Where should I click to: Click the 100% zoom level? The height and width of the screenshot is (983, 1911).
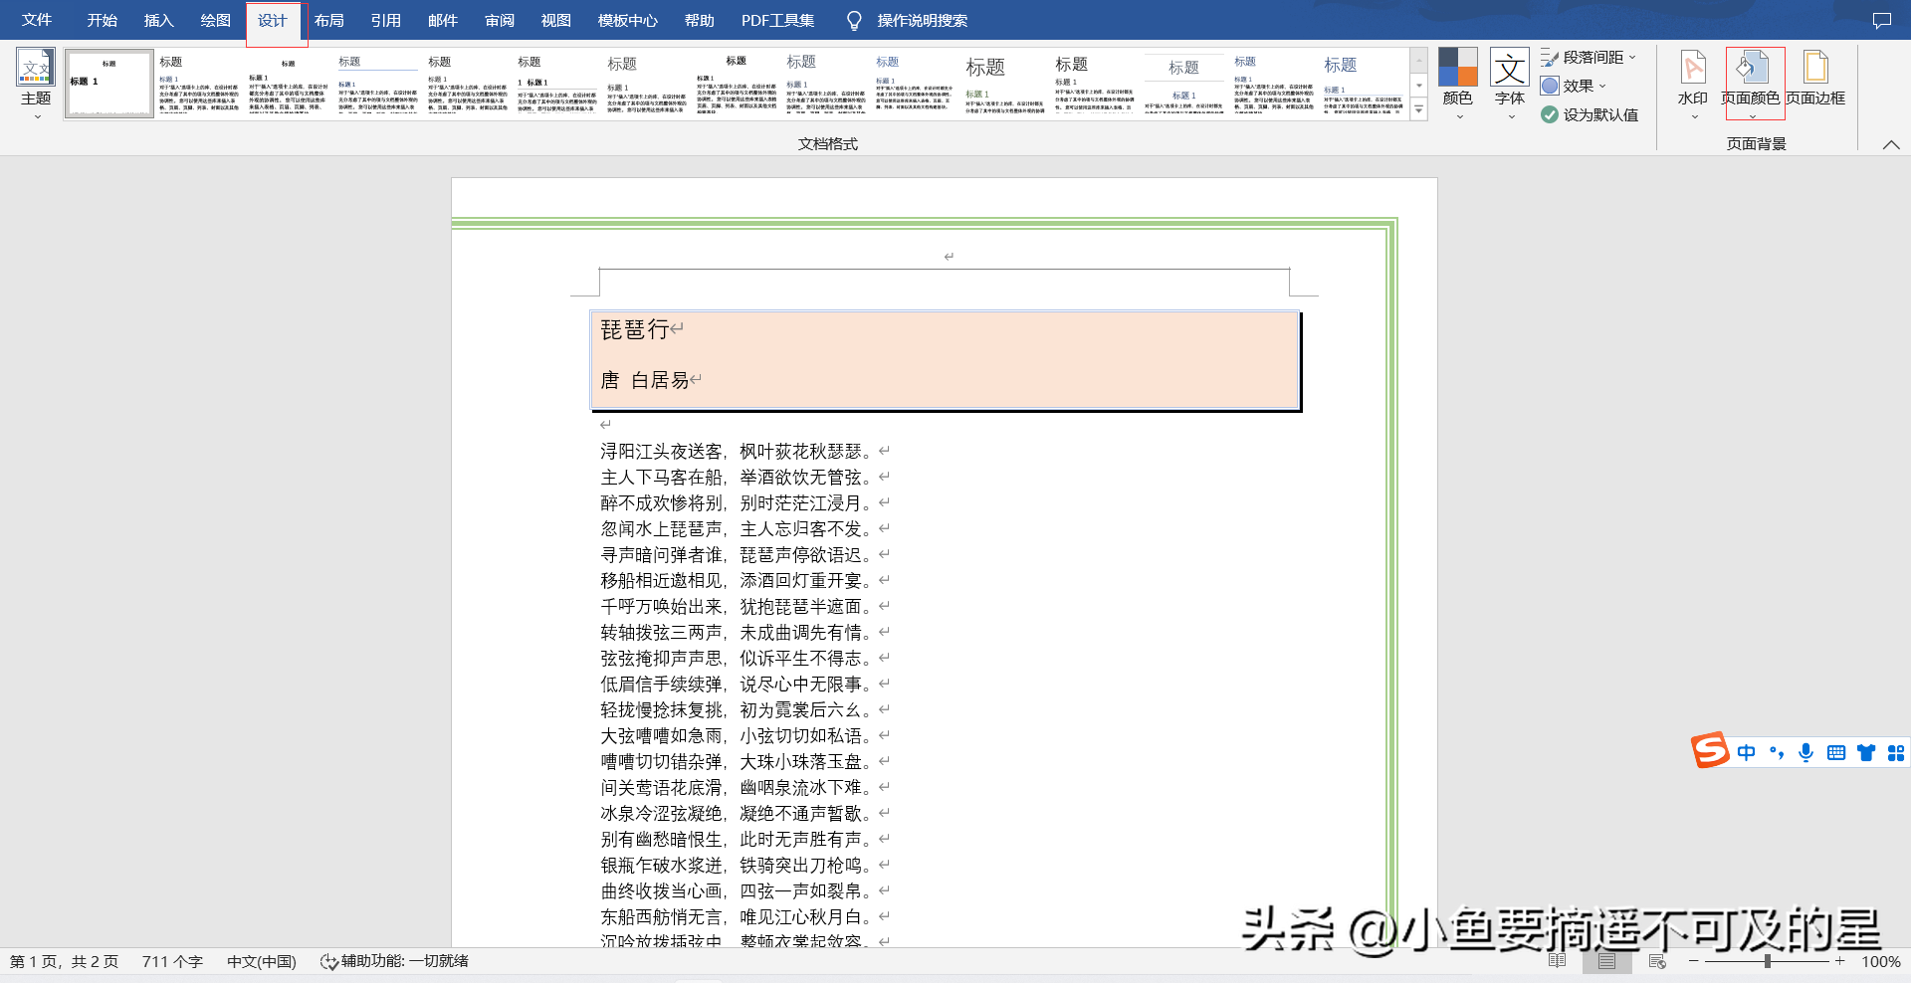[x=1880, y=962]
